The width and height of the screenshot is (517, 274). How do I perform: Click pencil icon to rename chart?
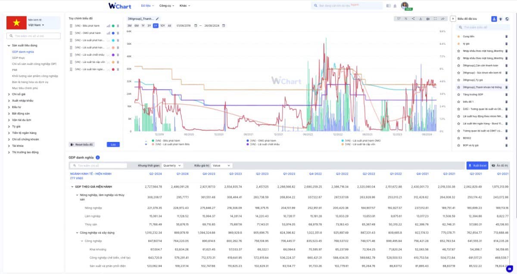(x=157, y=19)
